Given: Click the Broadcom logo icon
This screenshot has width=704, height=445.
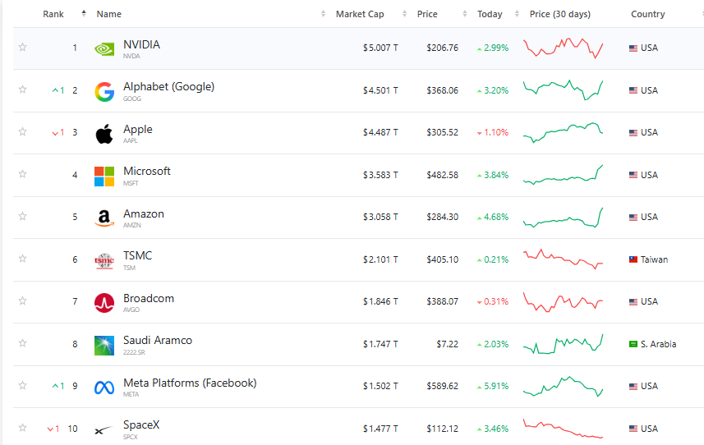Looking at the screenshot, I should click(x=104, y=303).
